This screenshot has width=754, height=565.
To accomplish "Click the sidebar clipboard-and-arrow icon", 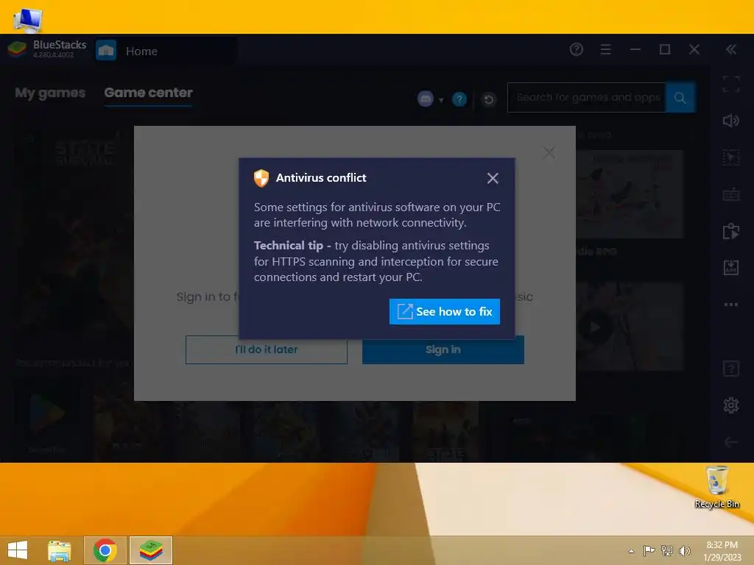I will [731, 231].
